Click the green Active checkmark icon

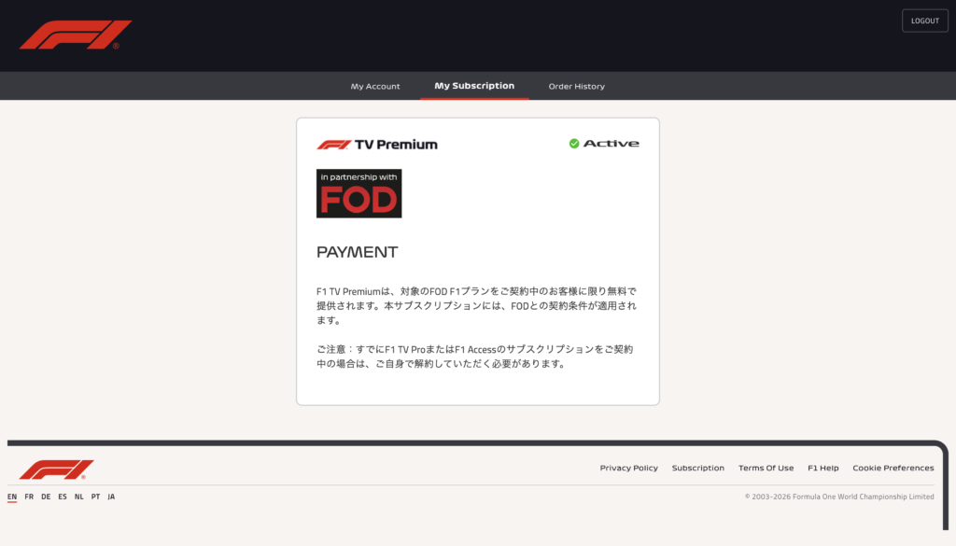574,144
